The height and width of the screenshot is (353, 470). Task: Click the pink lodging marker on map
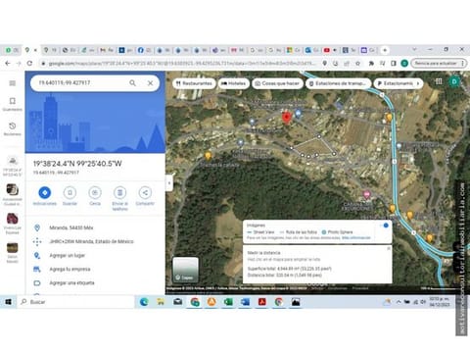click(367, 195)
